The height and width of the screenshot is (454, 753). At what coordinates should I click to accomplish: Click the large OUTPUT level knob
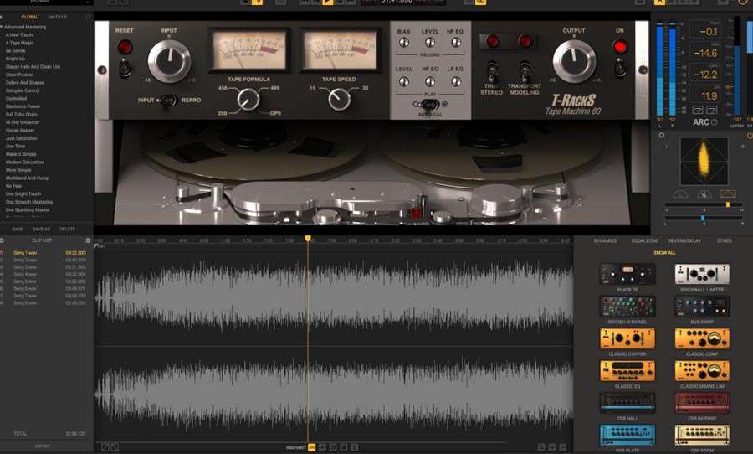pos(573,61)
